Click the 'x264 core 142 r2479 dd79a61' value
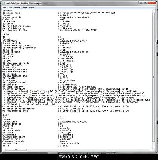The image size is (158, 160). coord(78,87)
